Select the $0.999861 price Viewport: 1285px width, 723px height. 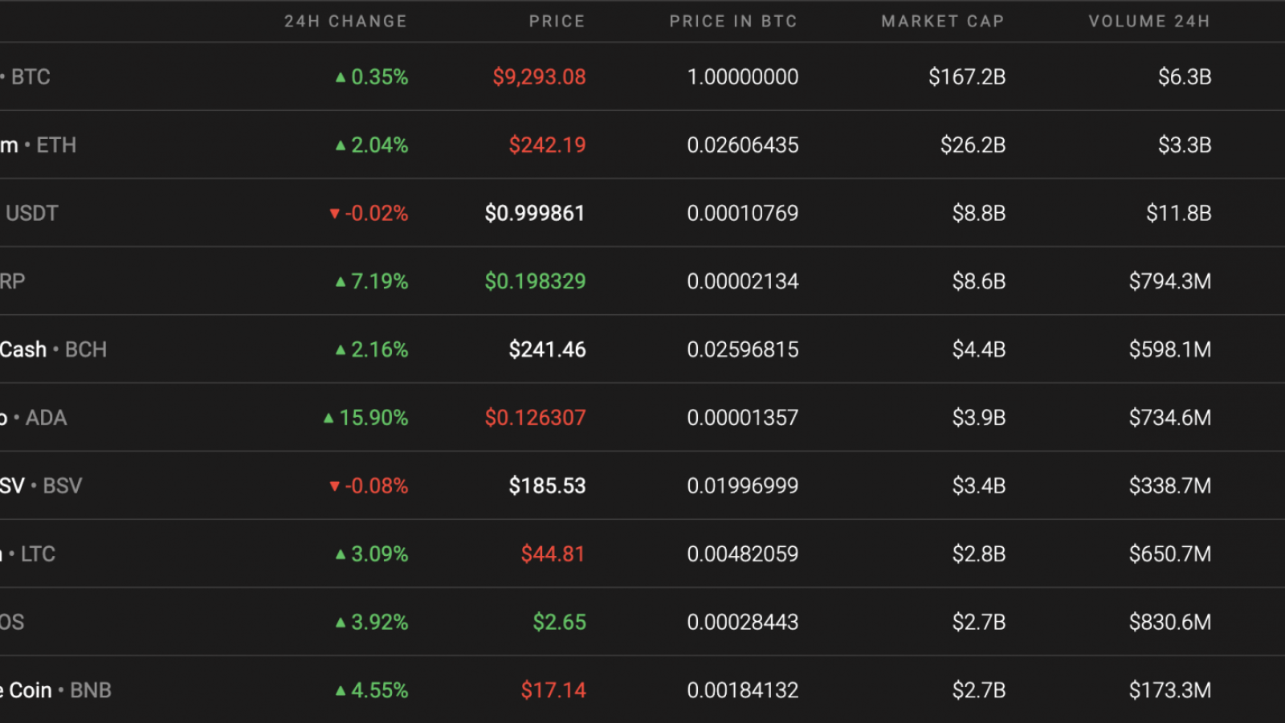point(535,214)
